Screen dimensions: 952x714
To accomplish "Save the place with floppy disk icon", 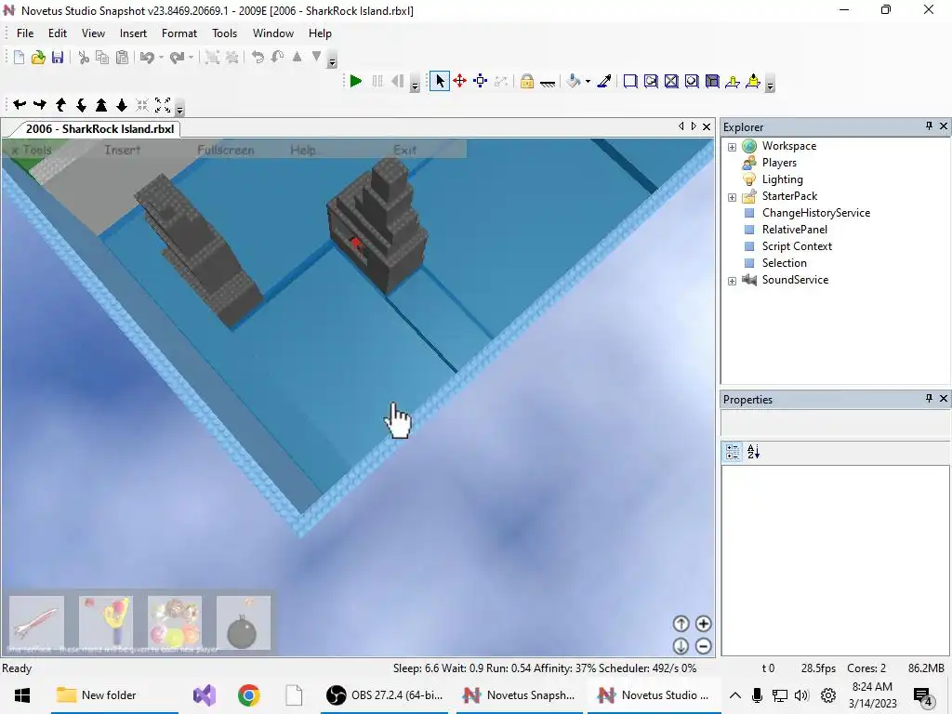I will pos(58,58).
